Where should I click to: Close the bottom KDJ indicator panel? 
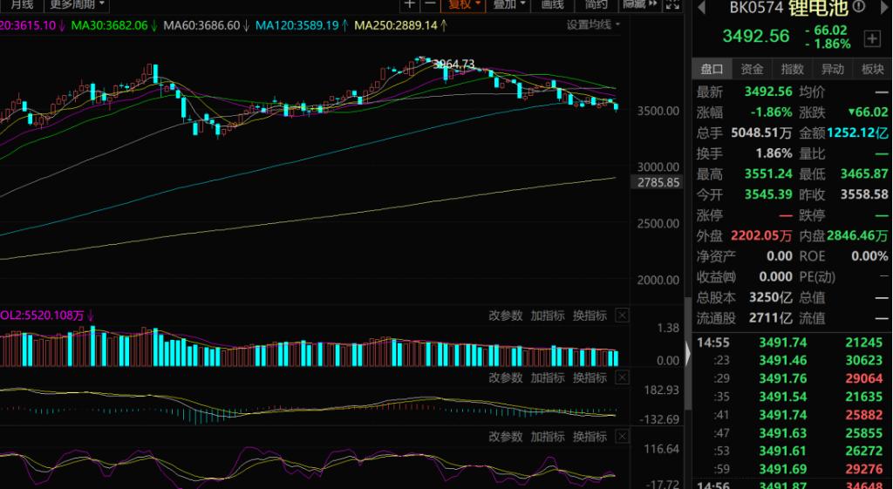(622, 437)
